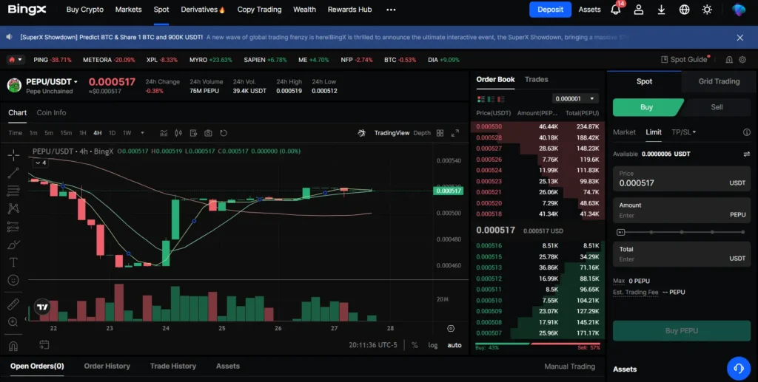Click the transfer arrows next to available balance
The image size is (758, 382).
point(746,154)
